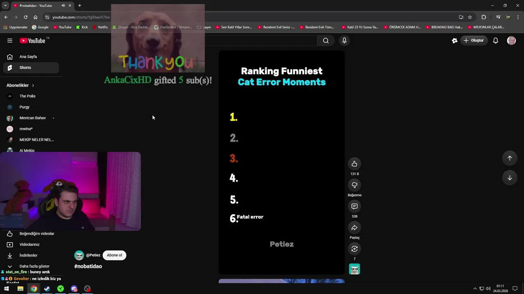Screen dimensions: 524x294
Task: Go to next short with down arrow
Action: coord(510,178)
